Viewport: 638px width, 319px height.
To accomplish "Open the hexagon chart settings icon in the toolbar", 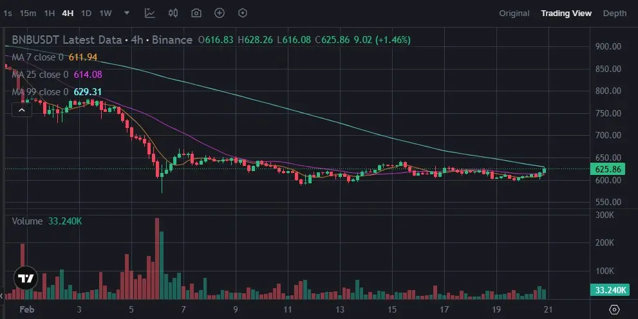I will tap(243, 13).
